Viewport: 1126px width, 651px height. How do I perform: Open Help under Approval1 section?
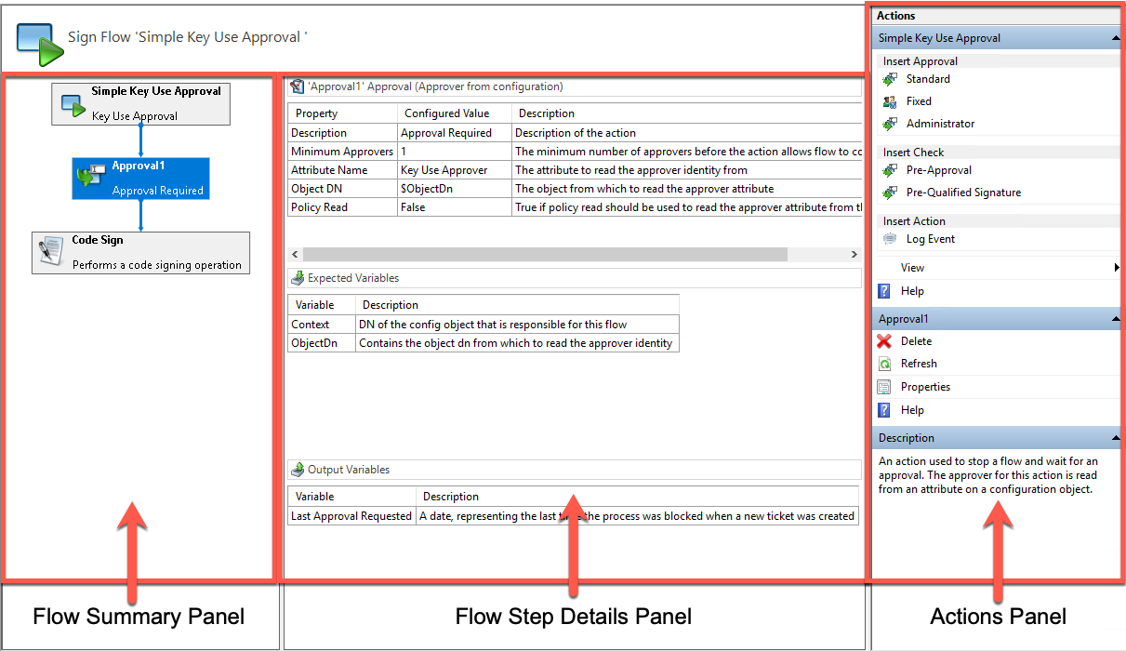911,410
